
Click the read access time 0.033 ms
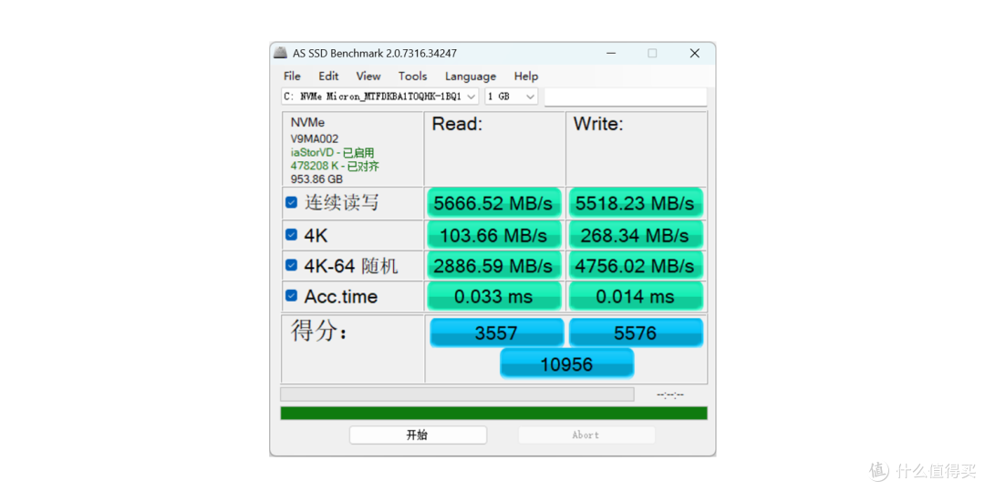(x=493, y=296)
